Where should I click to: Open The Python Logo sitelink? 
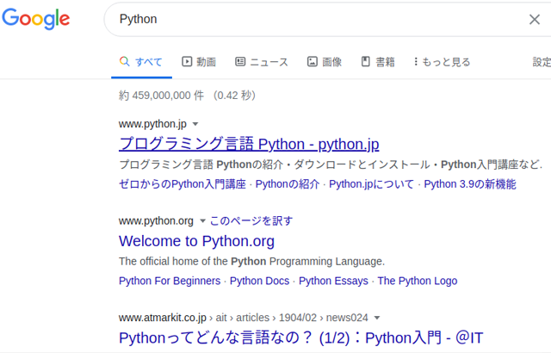(x=418, y=281)
